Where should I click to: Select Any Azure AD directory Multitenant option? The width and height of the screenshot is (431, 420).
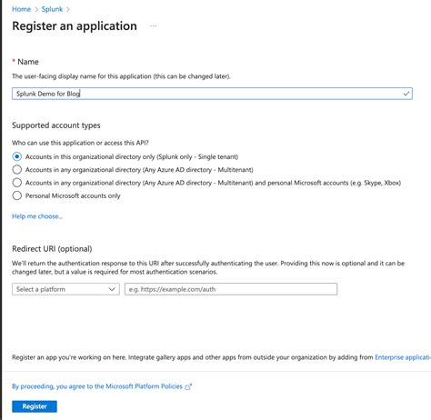17,170
